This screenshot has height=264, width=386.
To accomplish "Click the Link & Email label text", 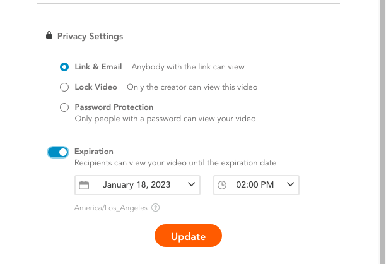I will [98, 67].
